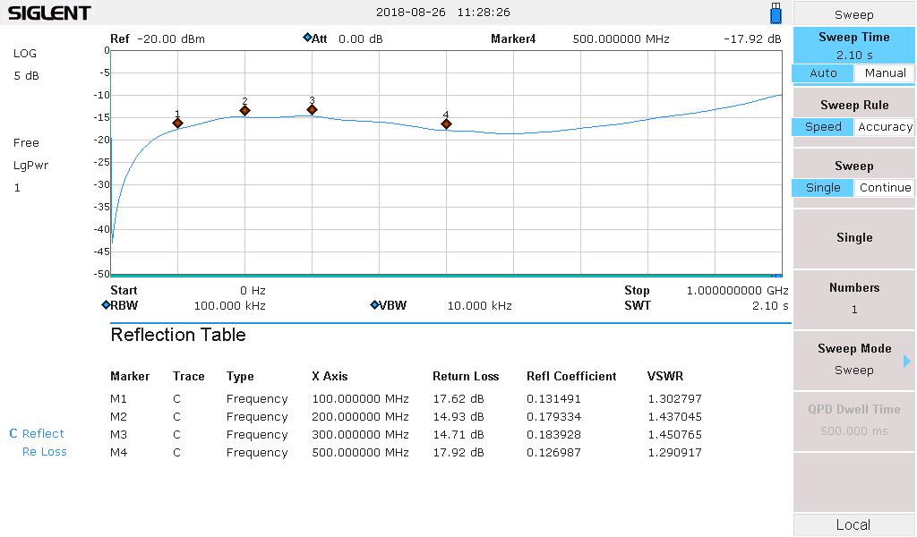The width and height of the screenshot is (917, 537).
Task: Click the Start 0 Hz value
Action: tap(253, 290)
